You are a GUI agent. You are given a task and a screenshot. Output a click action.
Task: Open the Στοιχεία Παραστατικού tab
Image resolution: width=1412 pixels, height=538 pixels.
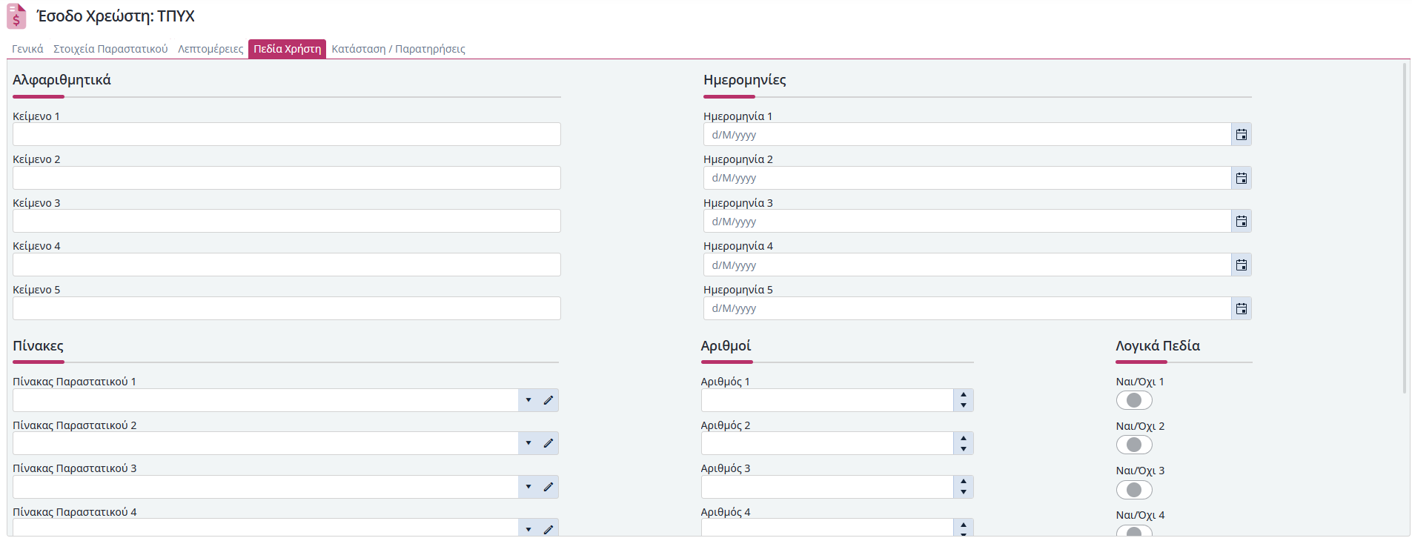coord(110,49)
